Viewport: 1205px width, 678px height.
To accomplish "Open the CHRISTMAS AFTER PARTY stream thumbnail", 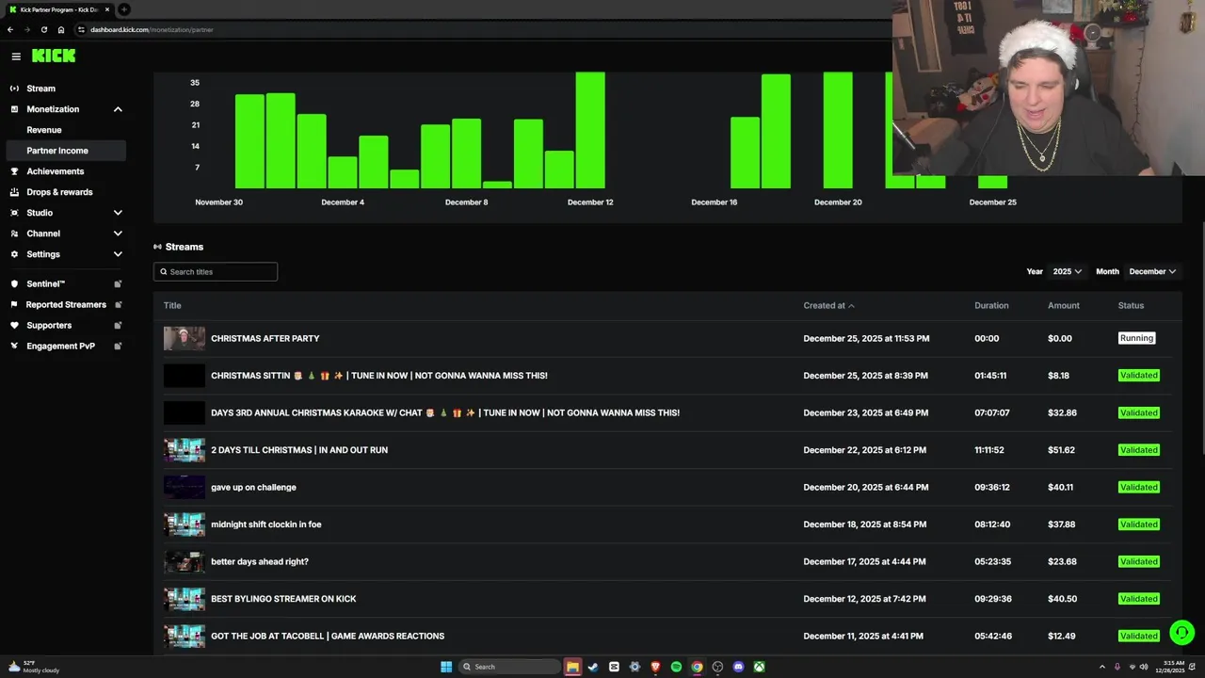I will tap(185, 338).
